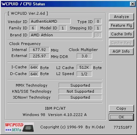Viewport: 137px width, 135px height.
Task: Select the Stepping ID value box
Action: pyautogui.click(x=98, y=28)
